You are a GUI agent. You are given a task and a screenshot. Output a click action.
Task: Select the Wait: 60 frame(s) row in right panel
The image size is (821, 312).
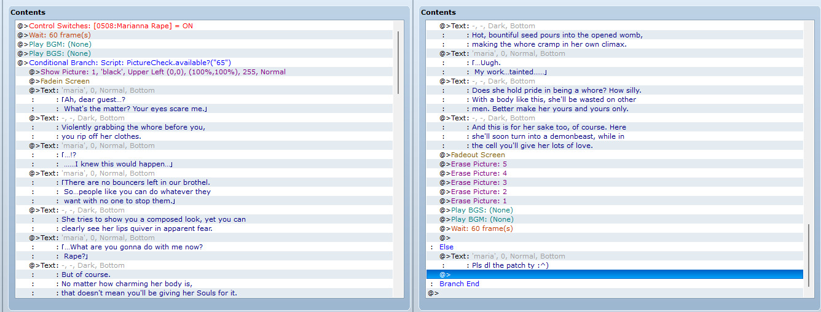click(615, 228)
